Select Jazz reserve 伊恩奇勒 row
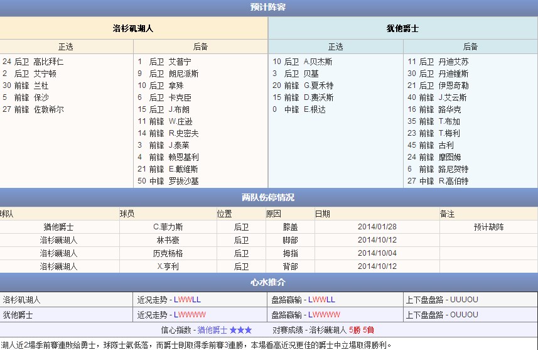 [438, 85]
